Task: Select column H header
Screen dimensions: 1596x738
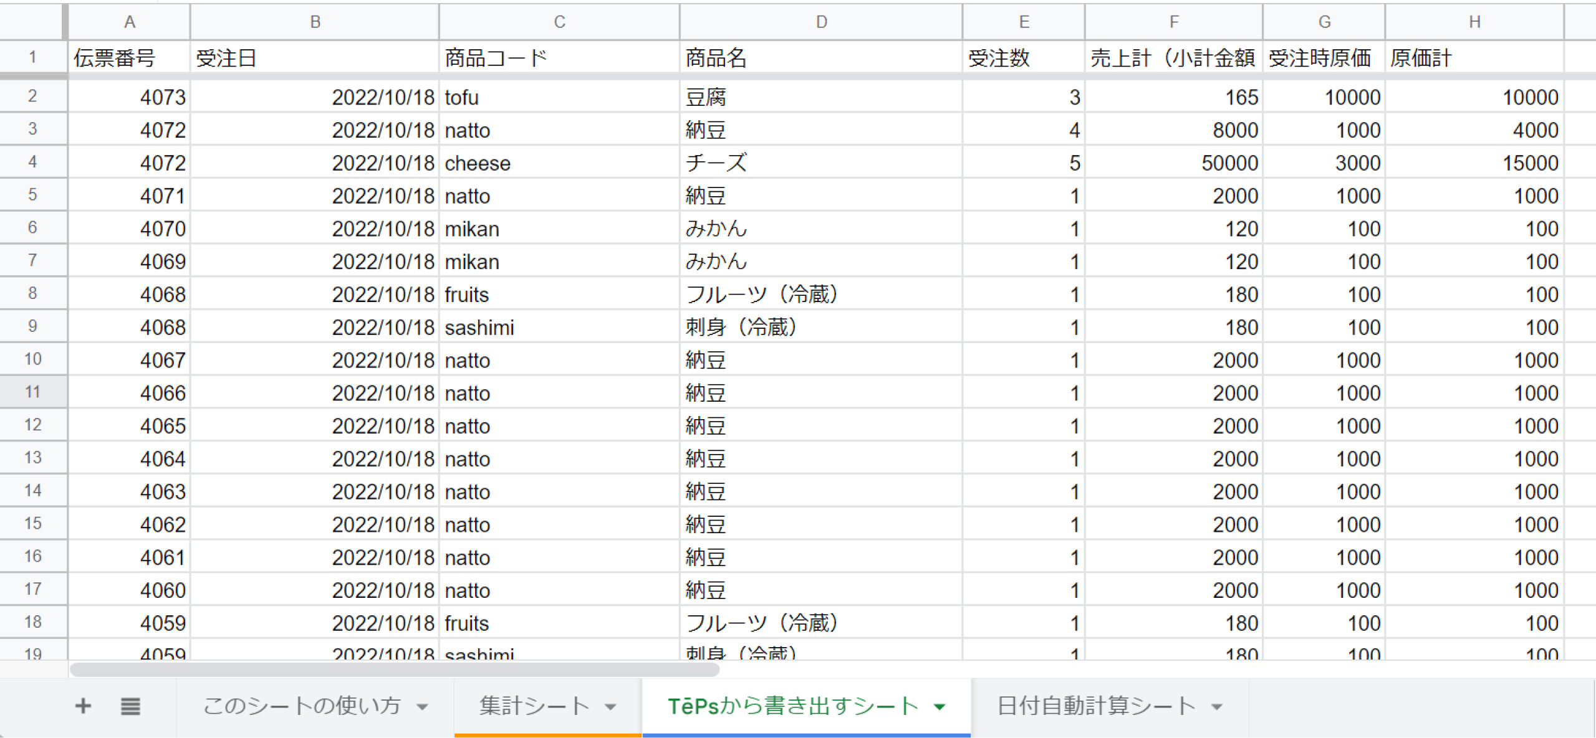Action: tap(1474, 22)
